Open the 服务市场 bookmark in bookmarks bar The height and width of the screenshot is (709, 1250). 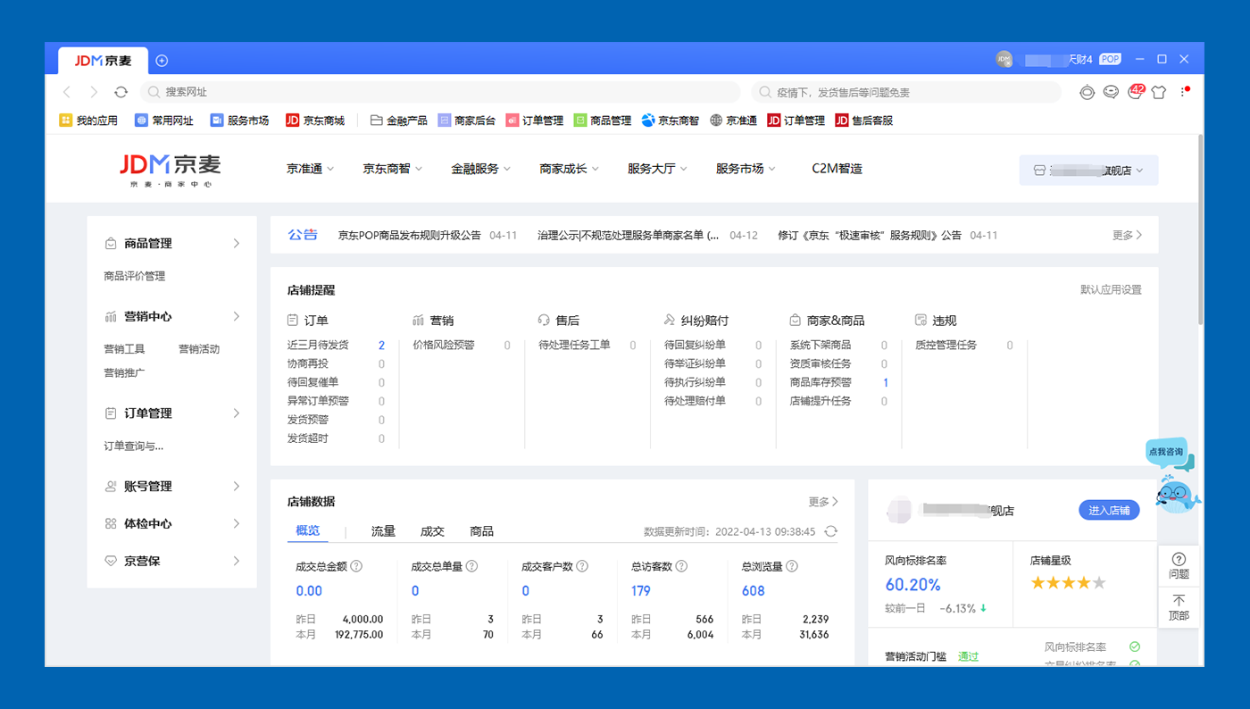coord(240,121)
